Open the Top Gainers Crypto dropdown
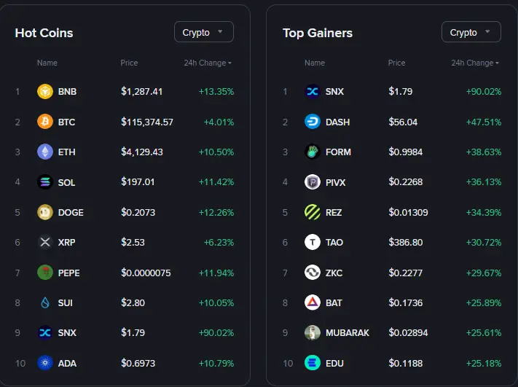This screenshot has height=387, width=518. pyautogui.click(x=471, y=33)
